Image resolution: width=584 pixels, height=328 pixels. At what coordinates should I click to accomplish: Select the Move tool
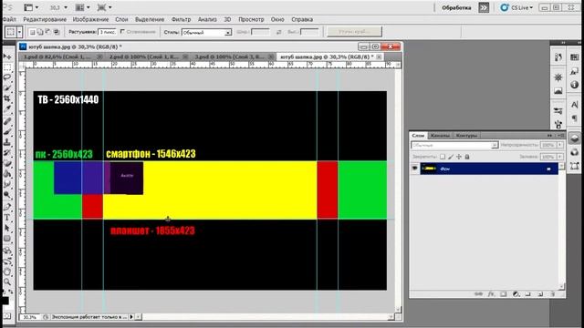[x=7, y=56]
